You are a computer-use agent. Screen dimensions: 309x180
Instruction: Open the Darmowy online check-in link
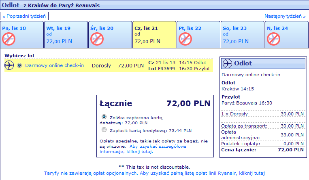click(55, 65)
